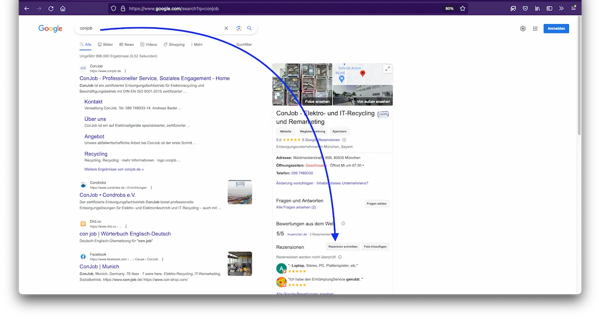
Task: Open Google settings gear
Action: [x=523, y=28]
